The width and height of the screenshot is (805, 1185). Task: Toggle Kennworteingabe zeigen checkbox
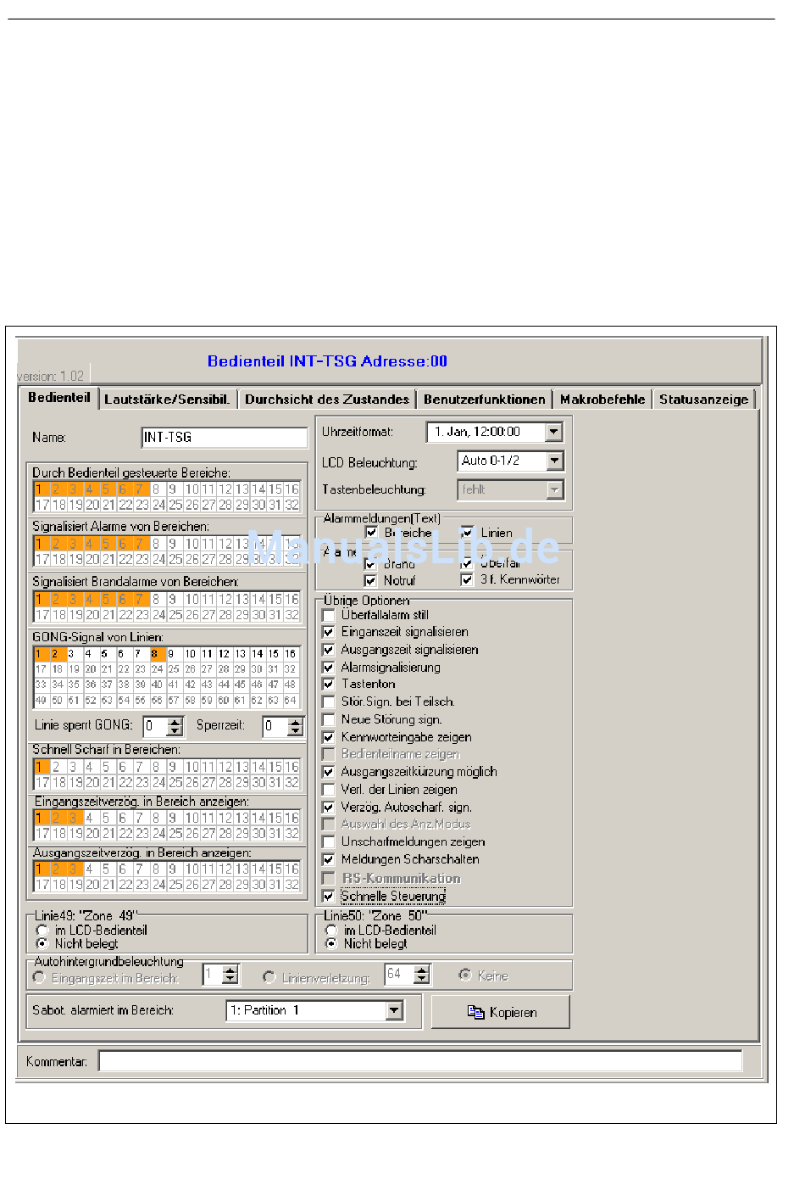[x=329, y=737]
